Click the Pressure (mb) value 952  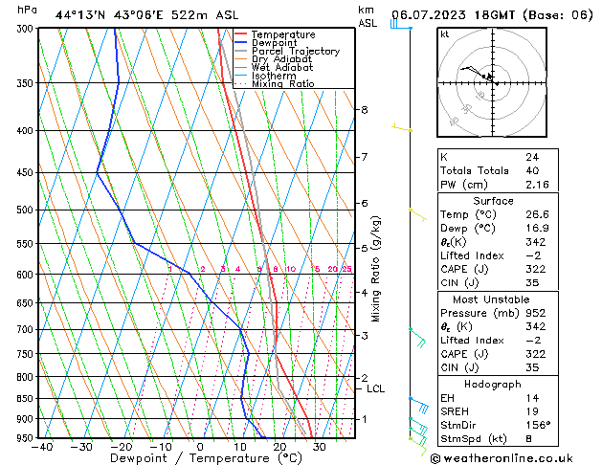(536, 313)
